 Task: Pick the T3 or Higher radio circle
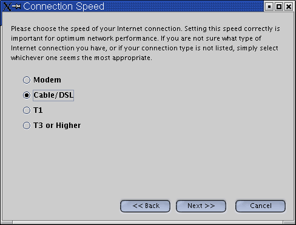click(27, 126)
